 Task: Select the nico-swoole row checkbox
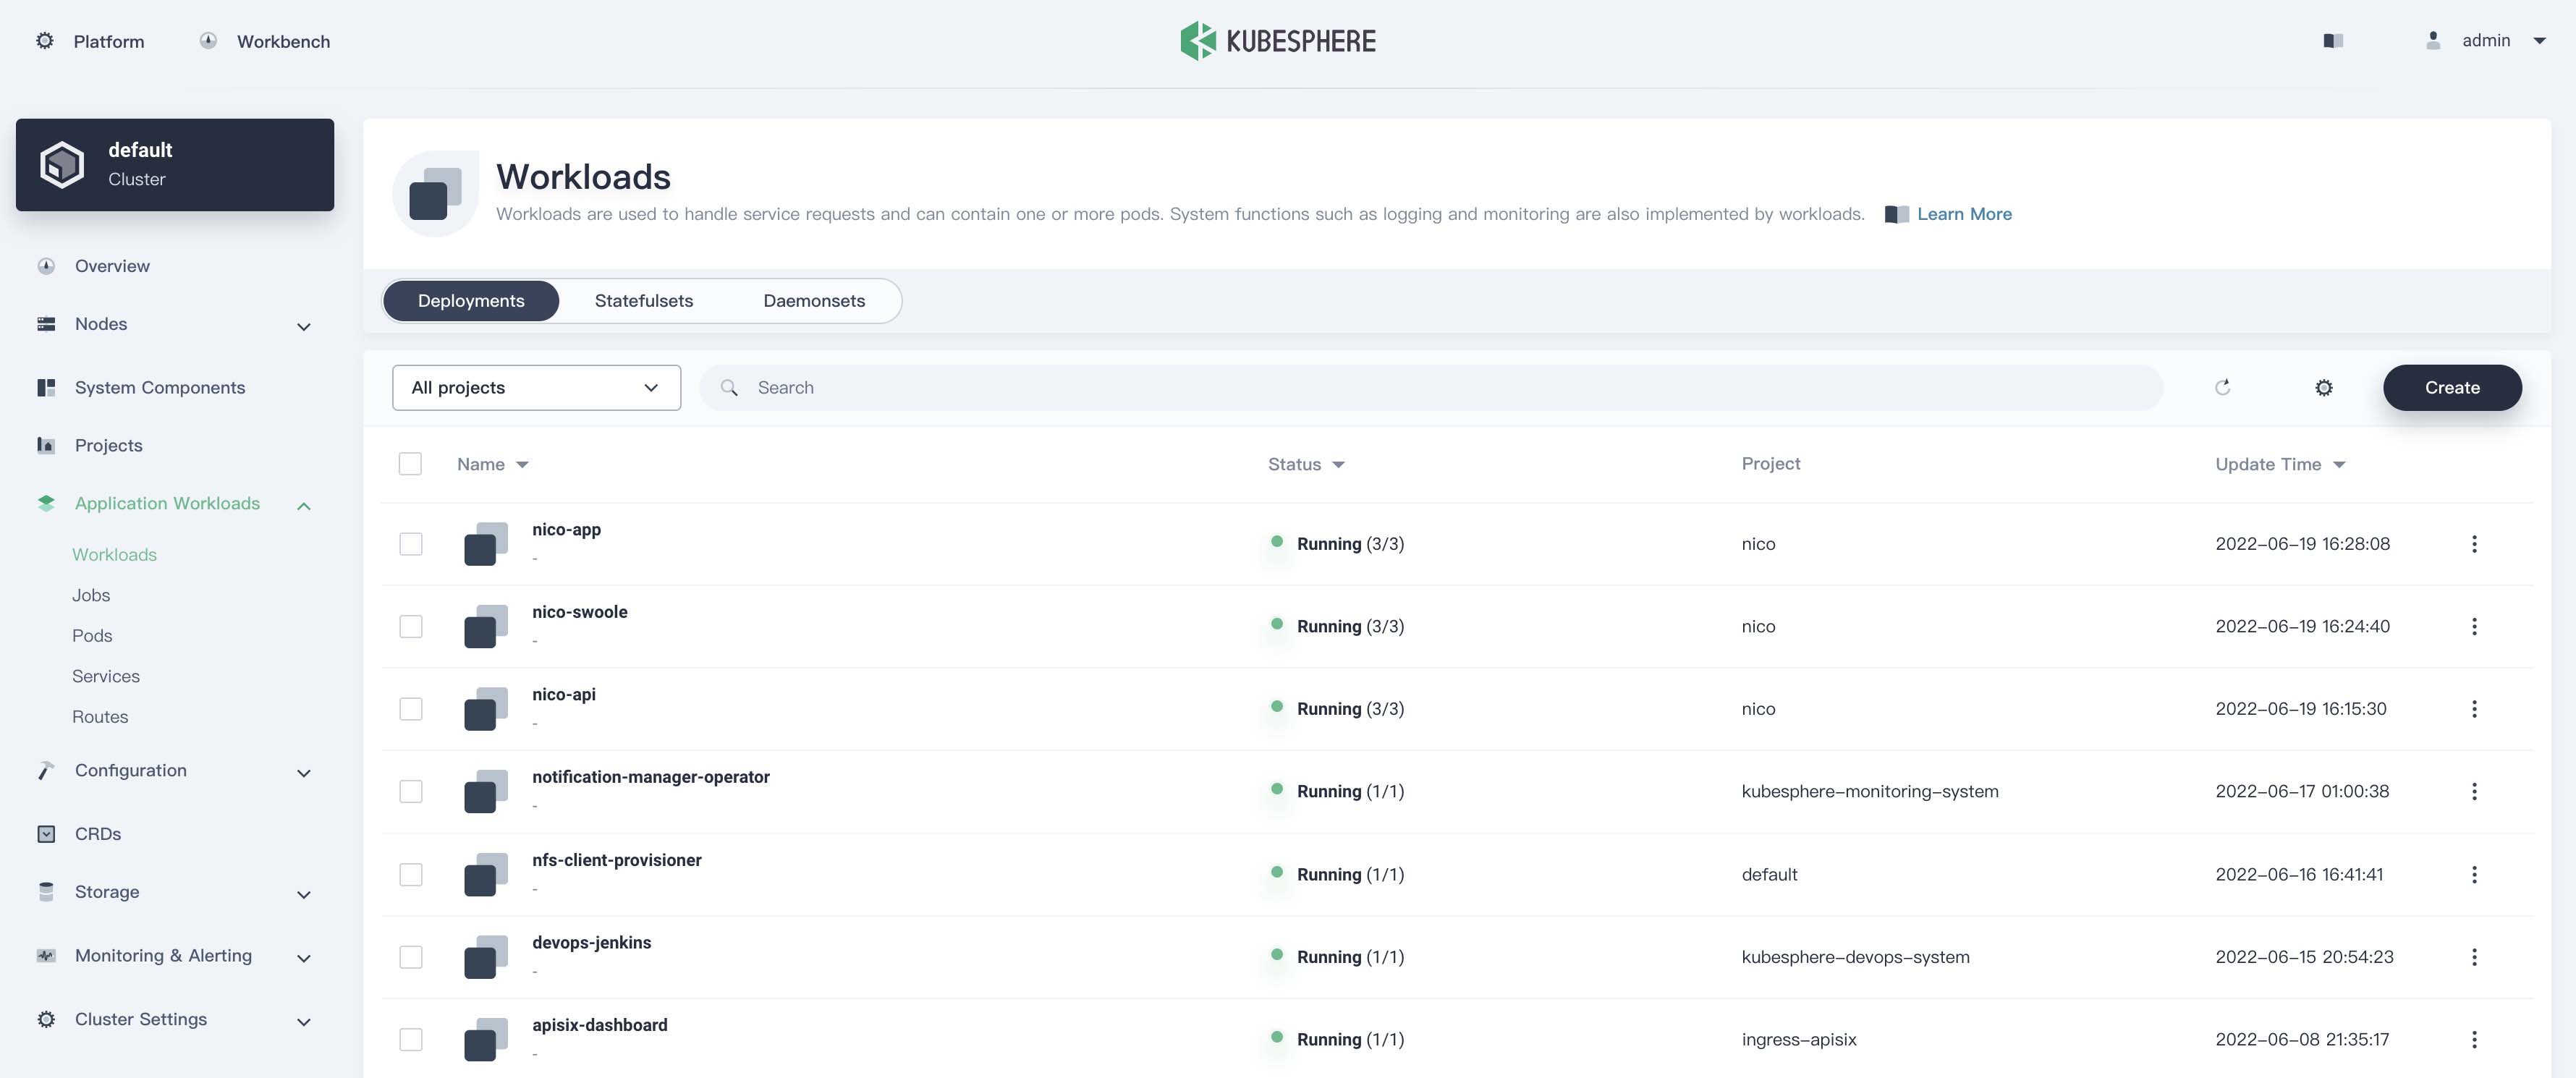point(410,627)
